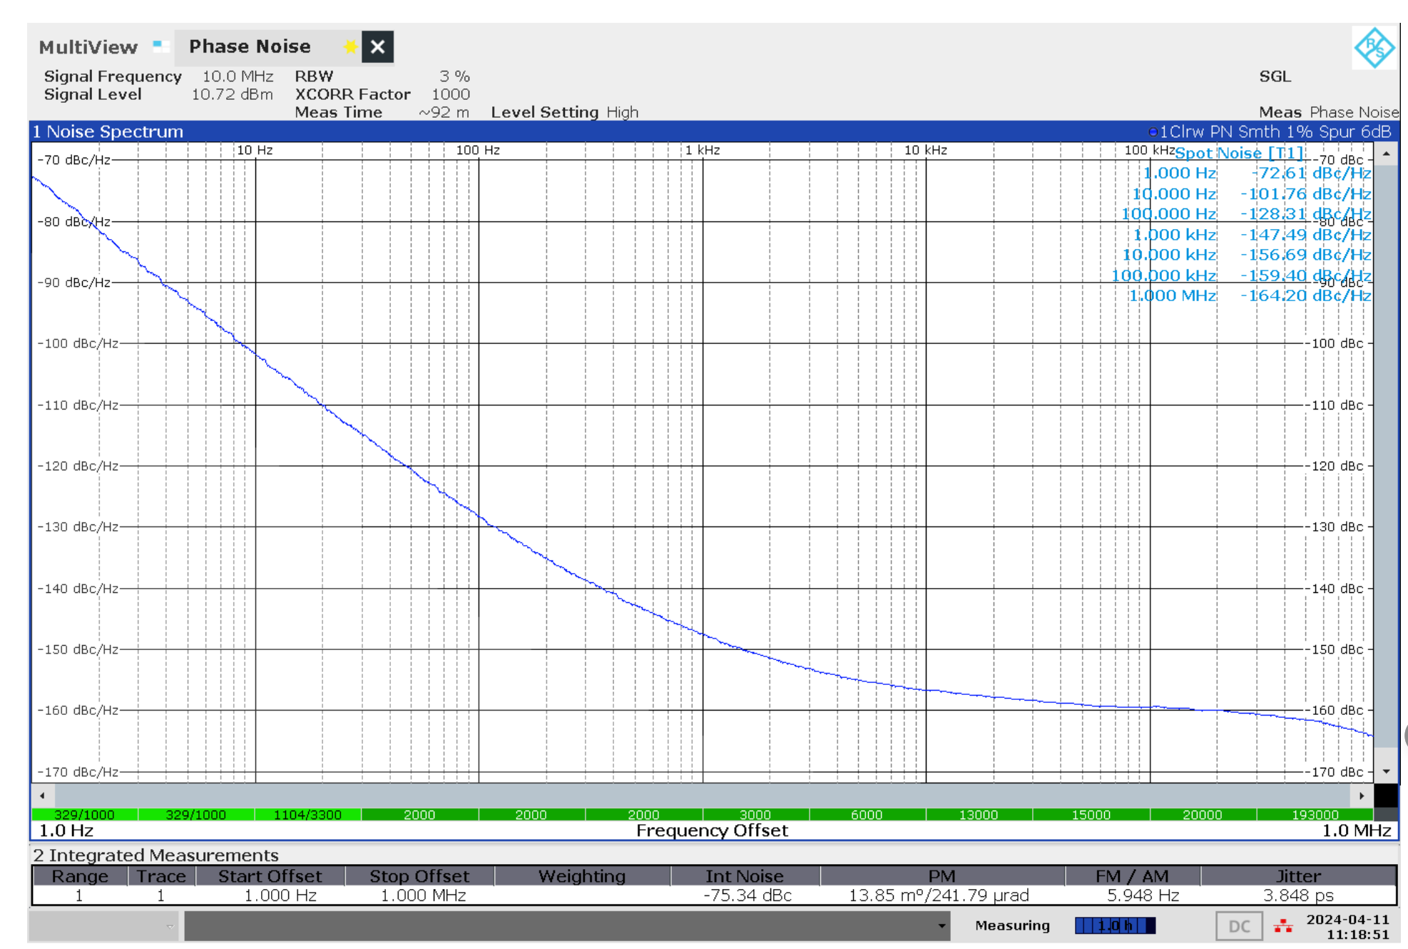Viewport: 1408px width, 949px height.
Task: Select the Phase Noise tab
Action: [250, 47]
